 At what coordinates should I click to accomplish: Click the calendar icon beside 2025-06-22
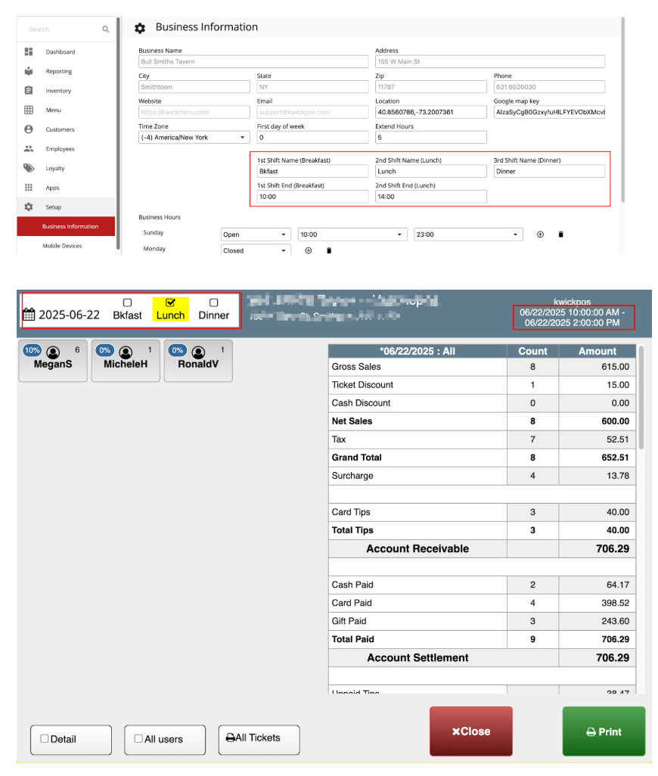point(29,315)
